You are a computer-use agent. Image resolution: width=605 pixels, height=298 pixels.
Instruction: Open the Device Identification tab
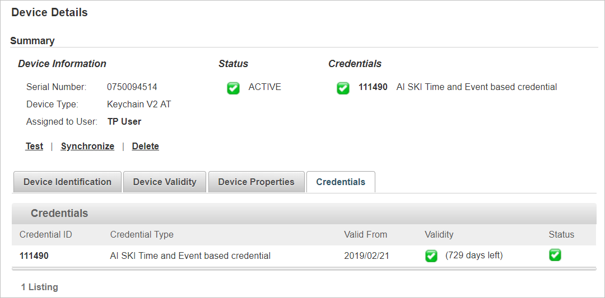tap(67, 182)
